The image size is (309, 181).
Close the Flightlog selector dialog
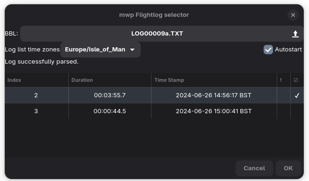[x=293, y=15]
